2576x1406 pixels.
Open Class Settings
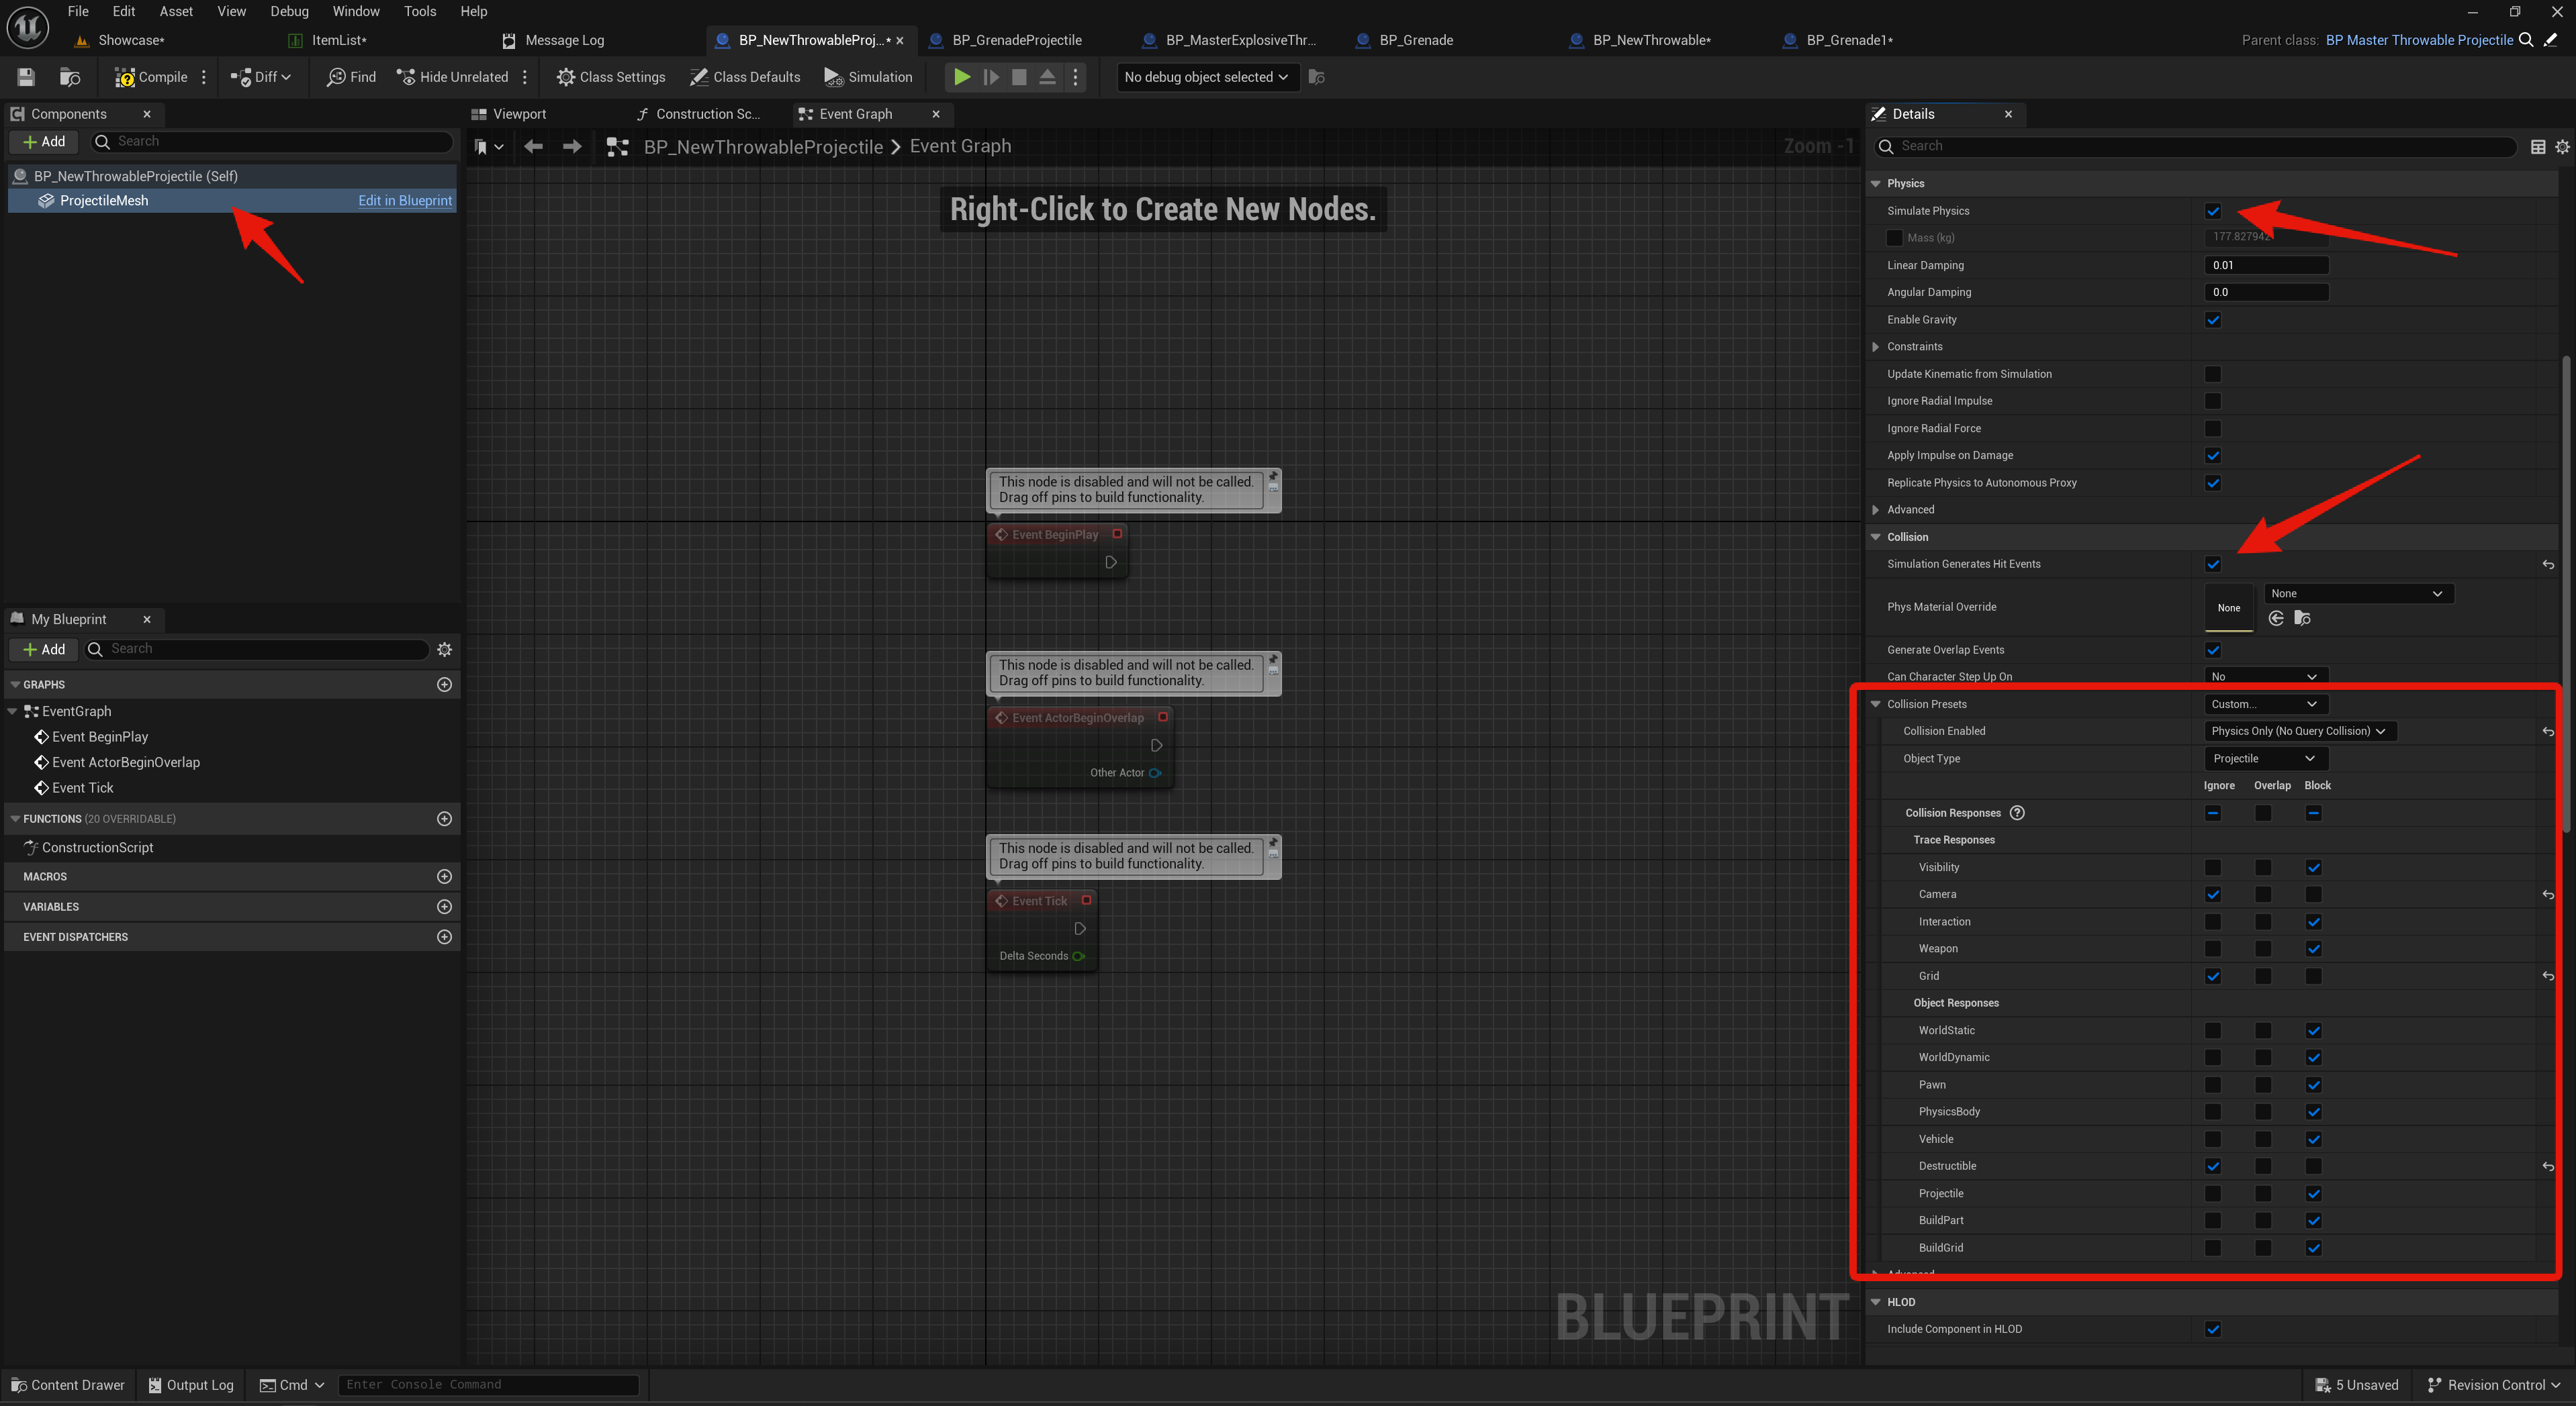[611, 77]
